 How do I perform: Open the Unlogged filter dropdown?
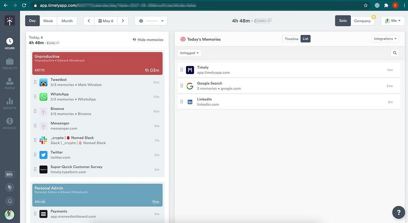pyautogui.click(x=189, y=53)
